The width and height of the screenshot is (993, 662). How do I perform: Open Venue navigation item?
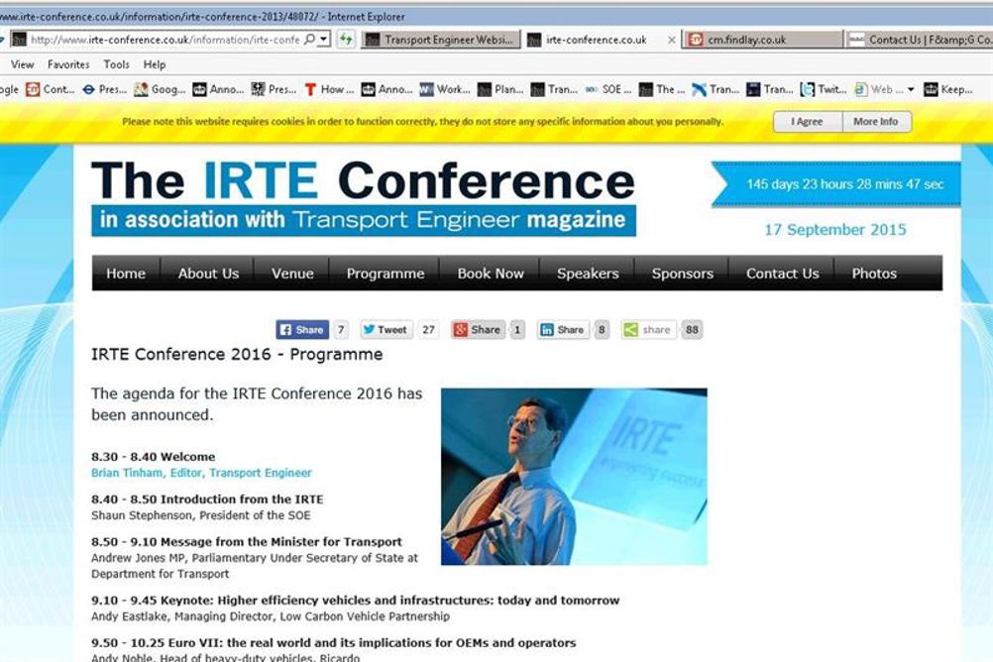pos(292,274)
